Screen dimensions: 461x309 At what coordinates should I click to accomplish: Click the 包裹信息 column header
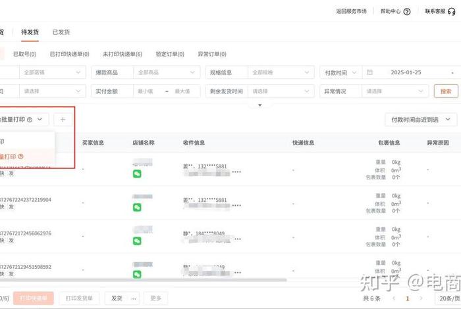(389, 143)
